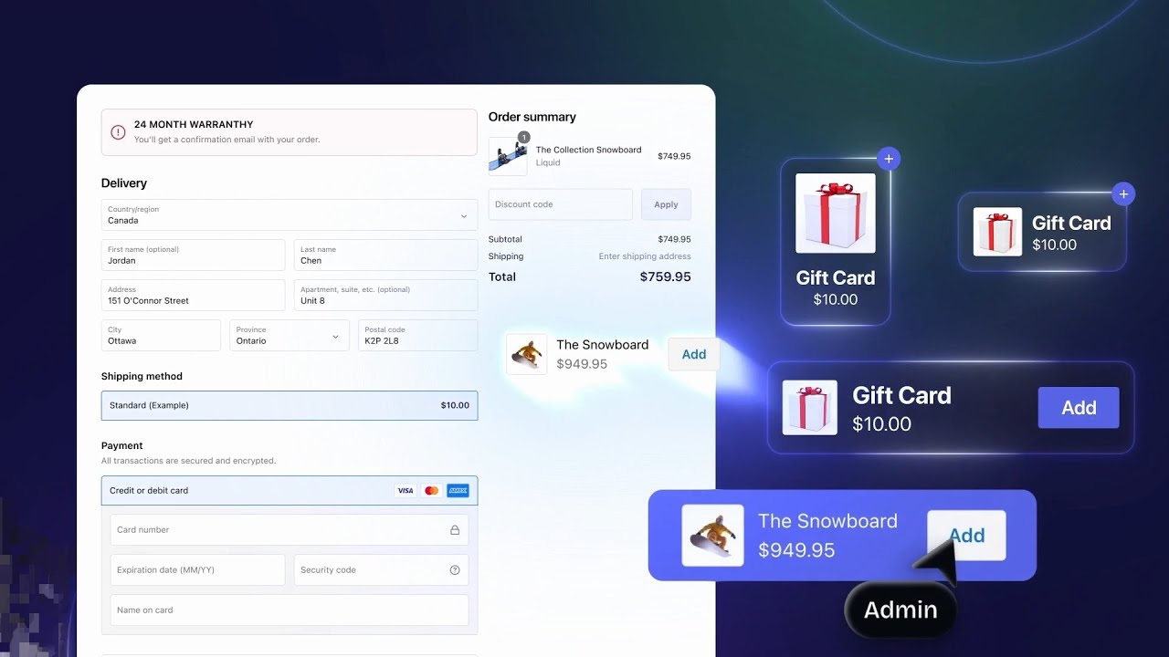Screen dimensions: 1169x657
Task: Click plus icon on small Gift Card card
Action: pos(1123,193)
